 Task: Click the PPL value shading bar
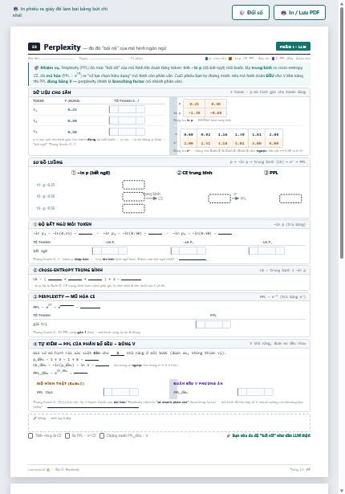213,325
